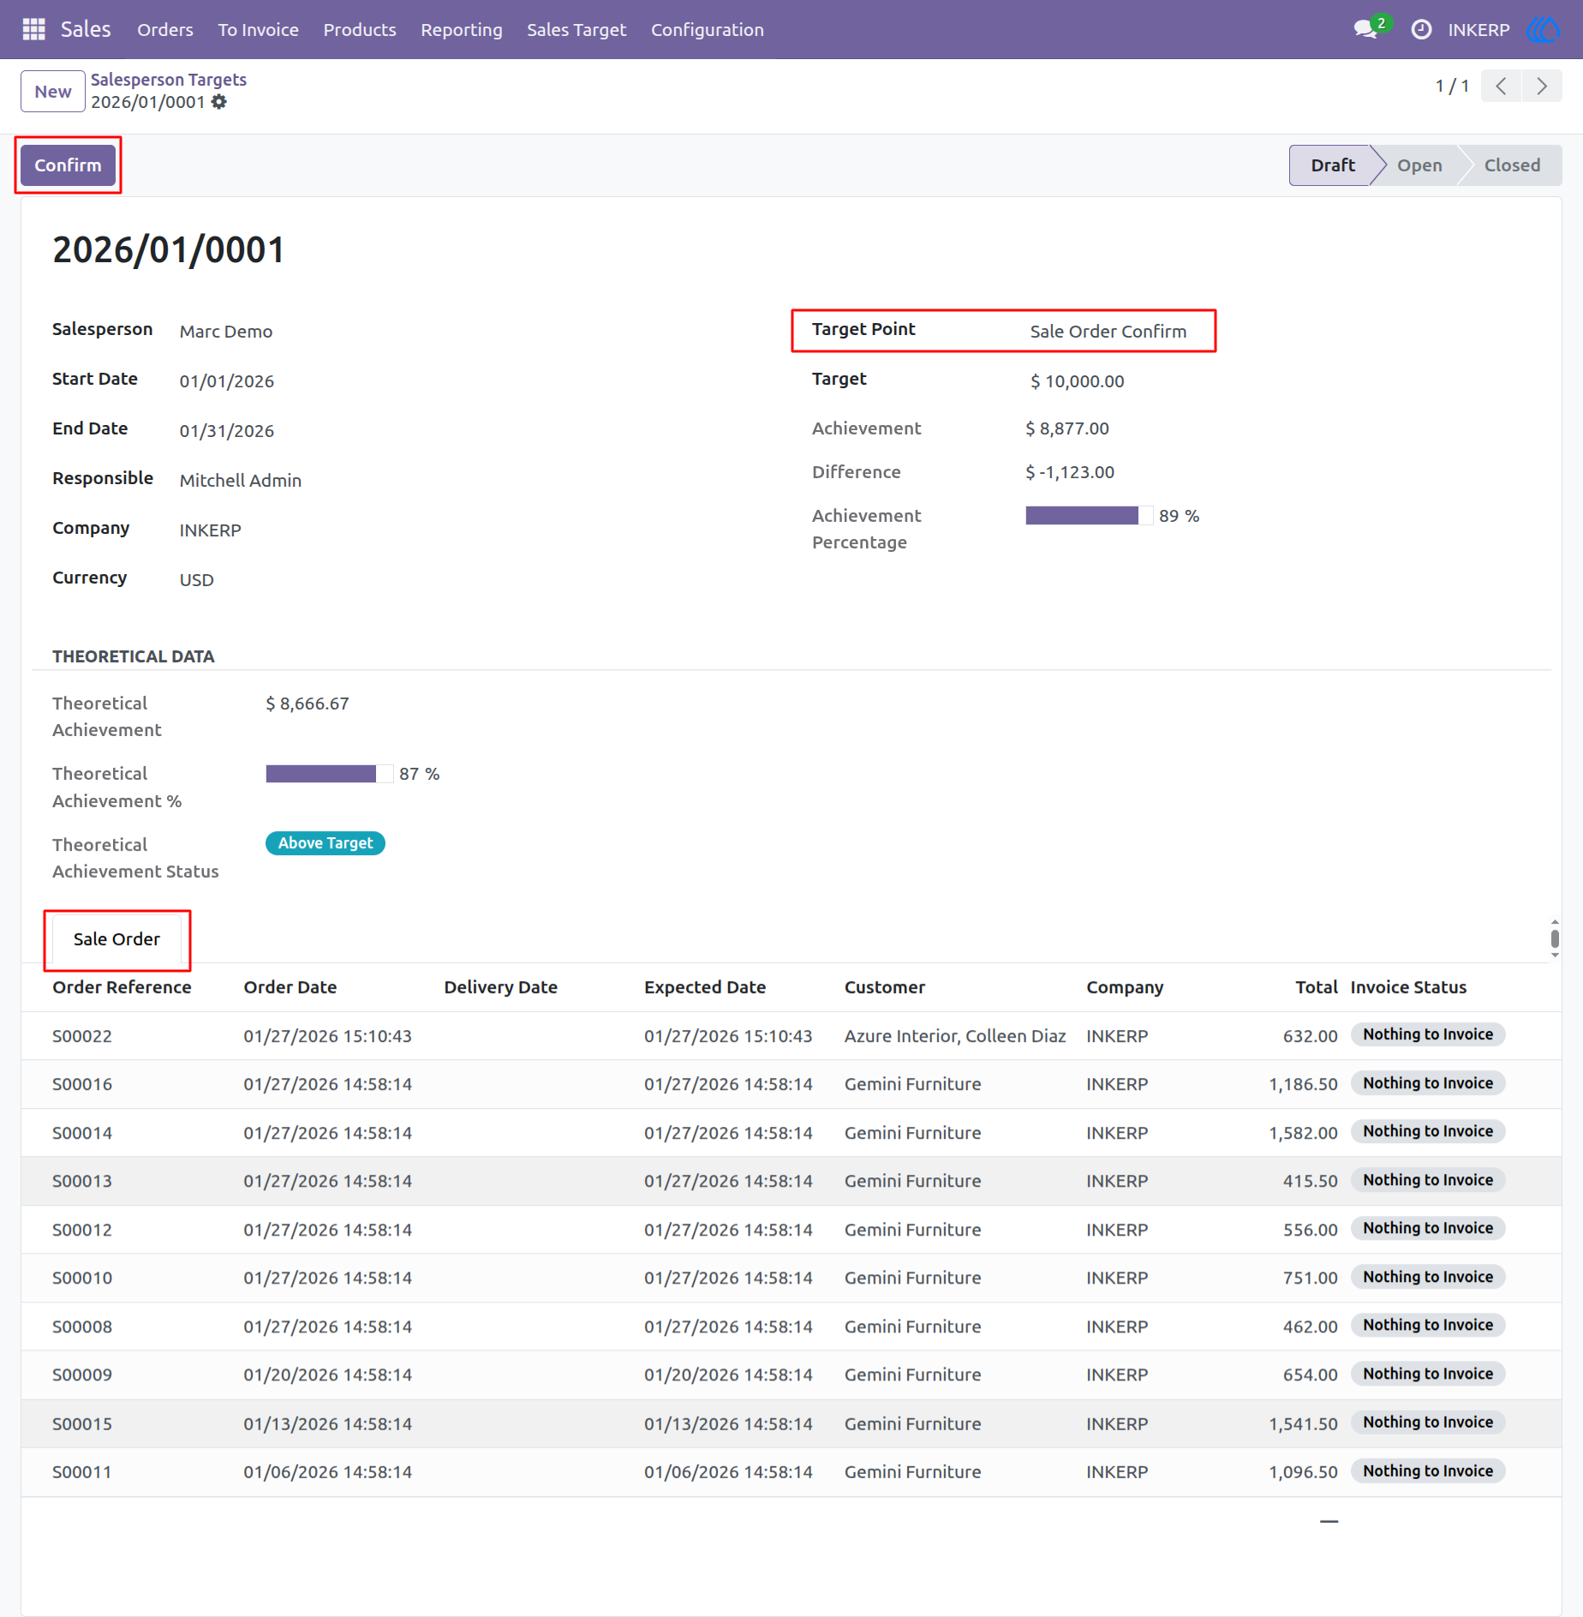
Task: Sort by Order Date column header
Action: click(x=290, y=987)
